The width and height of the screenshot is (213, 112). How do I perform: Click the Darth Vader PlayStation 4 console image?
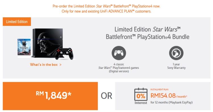coord(47,43)
